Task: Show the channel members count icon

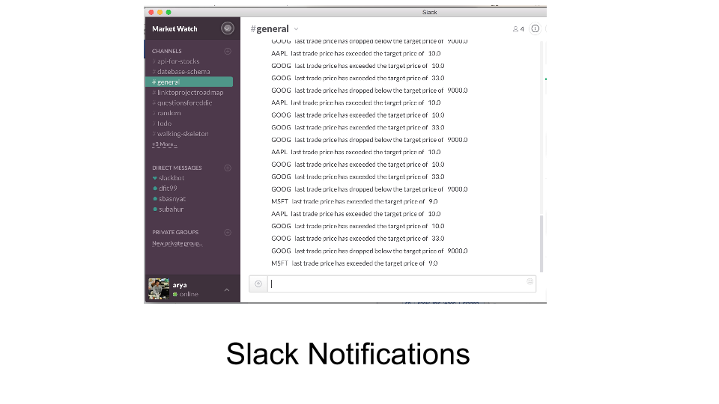Action: tap(518, 29)
